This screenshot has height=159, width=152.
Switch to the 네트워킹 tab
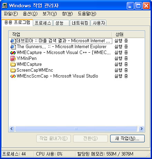(x=80, y=23)
